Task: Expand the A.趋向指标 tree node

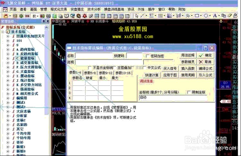Action: tap(8, 50)
